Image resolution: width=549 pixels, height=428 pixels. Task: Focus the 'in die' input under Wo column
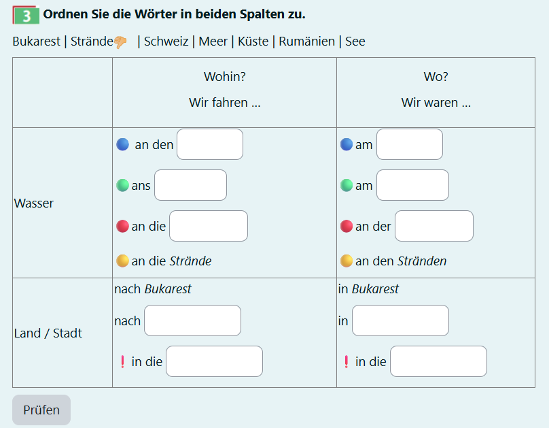[438, 361]
